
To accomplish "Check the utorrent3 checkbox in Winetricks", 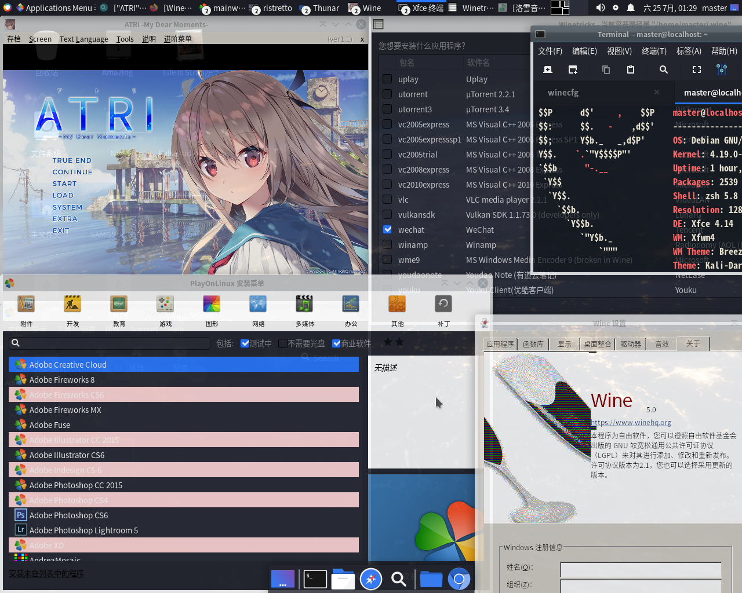I will (x=387, y=109).
